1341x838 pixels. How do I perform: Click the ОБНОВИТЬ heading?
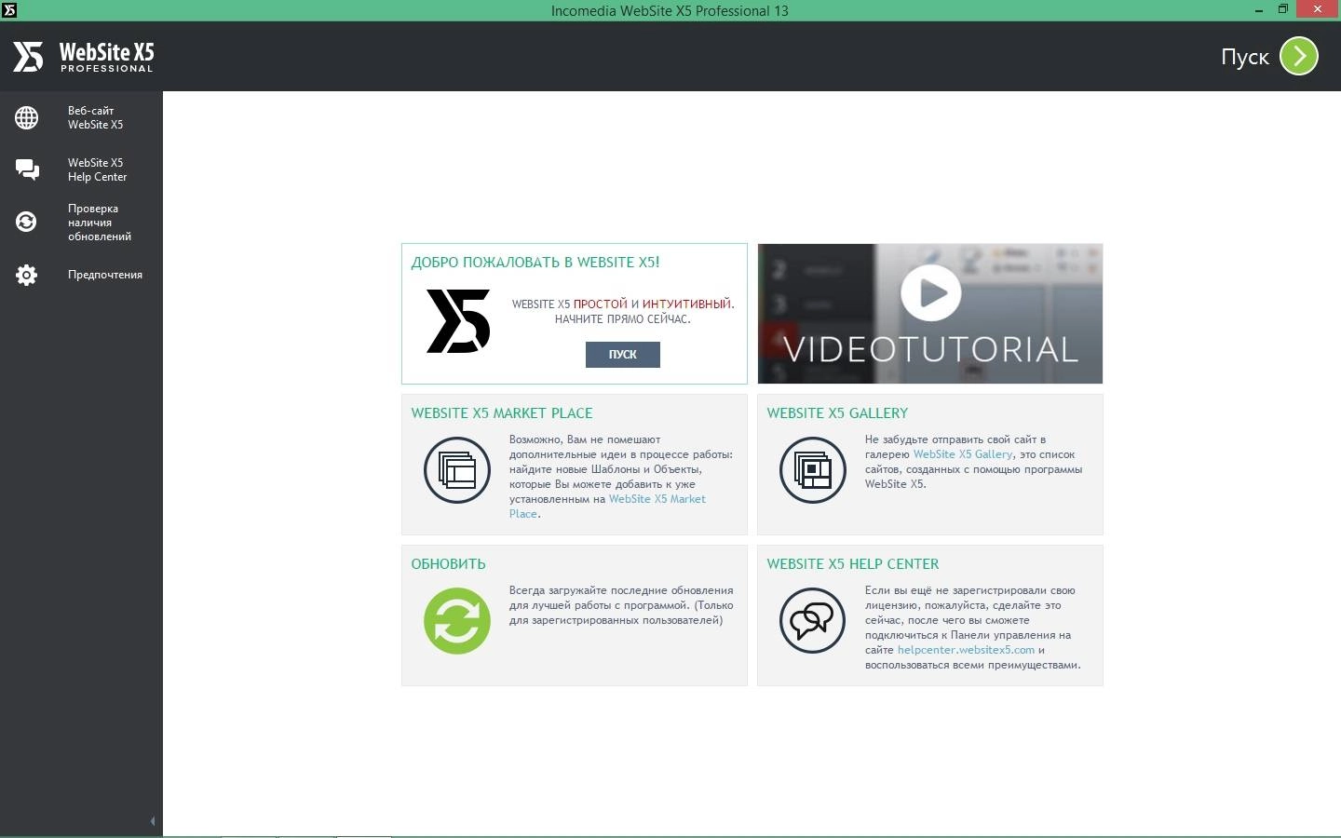click(449, 564)
